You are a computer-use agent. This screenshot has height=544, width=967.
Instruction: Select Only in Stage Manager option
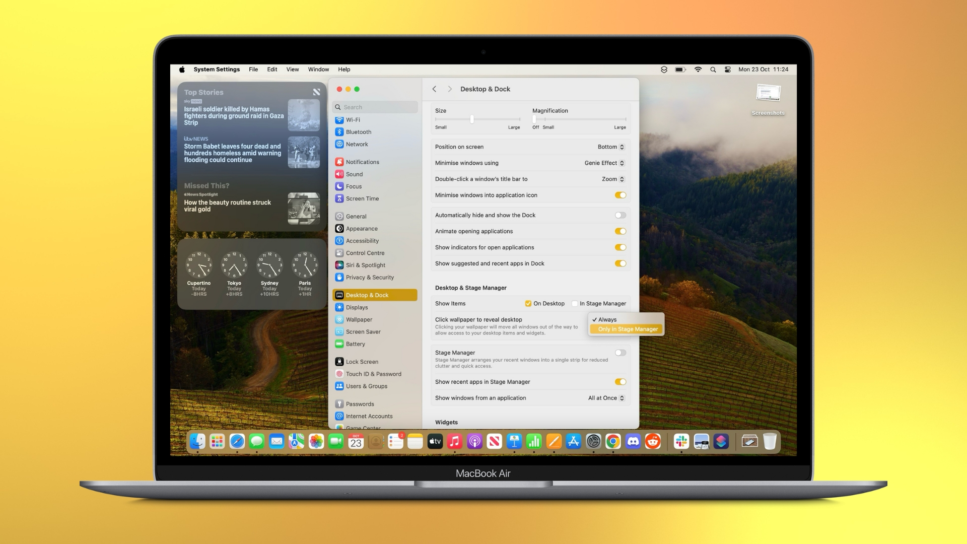[x=626, y=329]
